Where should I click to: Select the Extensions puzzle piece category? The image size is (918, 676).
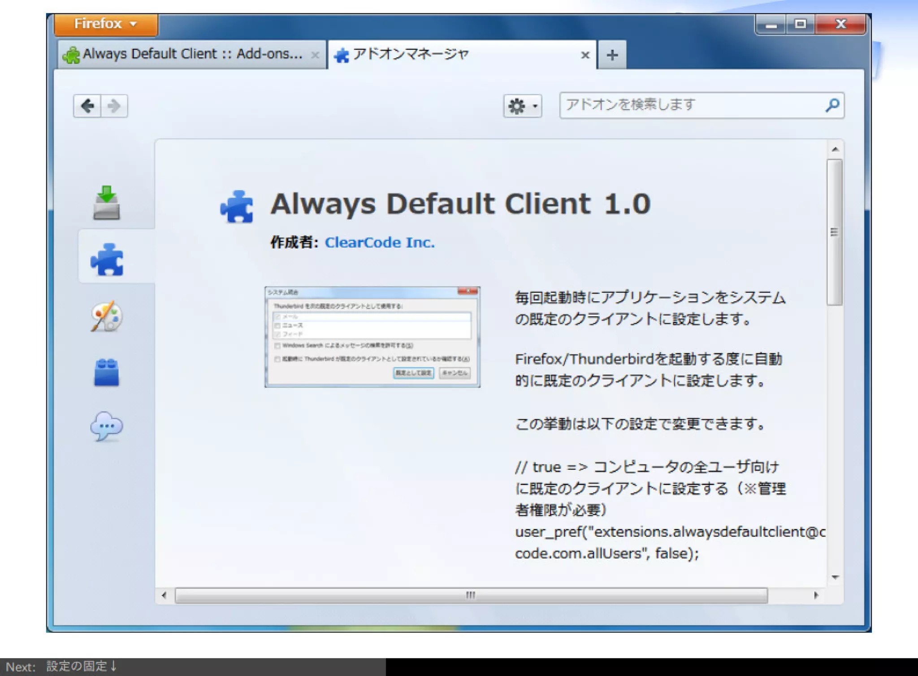pos(107,259)
